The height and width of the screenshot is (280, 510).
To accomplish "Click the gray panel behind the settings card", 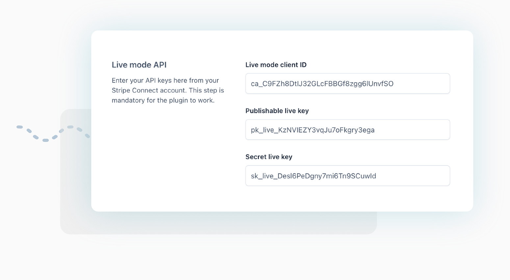I will [x=217, y=224].
